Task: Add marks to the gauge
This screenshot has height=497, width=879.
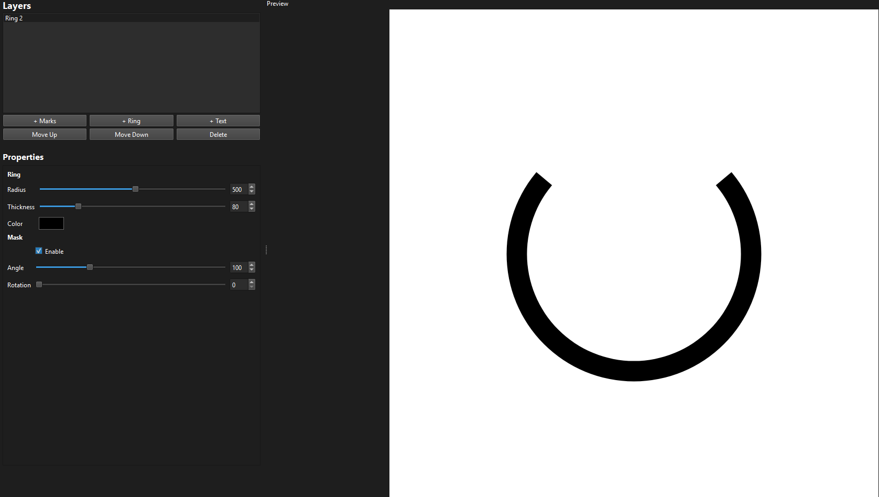Action: [x=45, y=121]
